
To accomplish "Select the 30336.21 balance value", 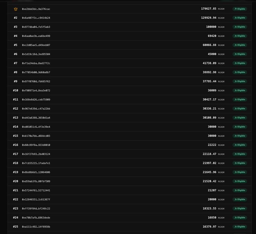I will click(x=210, y=109).
